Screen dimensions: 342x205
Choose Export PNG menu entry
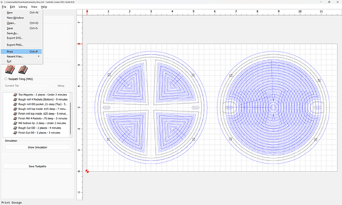(x=15, y=45)
